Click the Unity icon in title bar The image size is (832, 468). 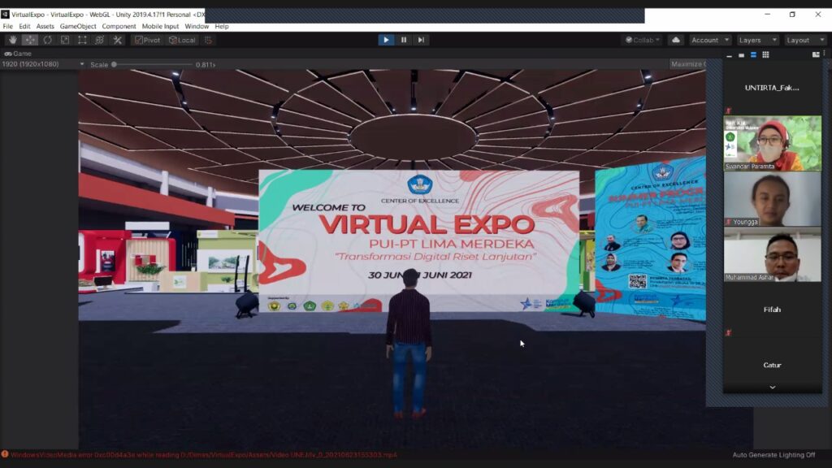point(6,15)
